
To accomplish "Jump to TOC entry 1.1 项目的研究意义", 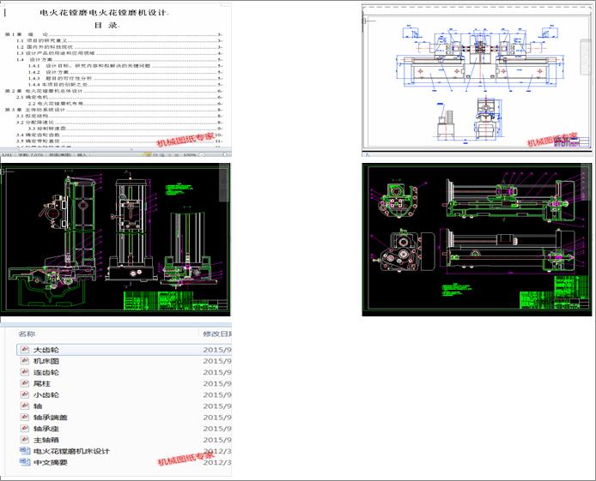I will tap(119, 40).
